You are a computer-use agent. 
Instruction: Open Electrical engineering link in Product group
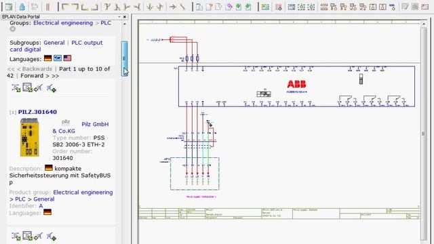pos(83,192)
